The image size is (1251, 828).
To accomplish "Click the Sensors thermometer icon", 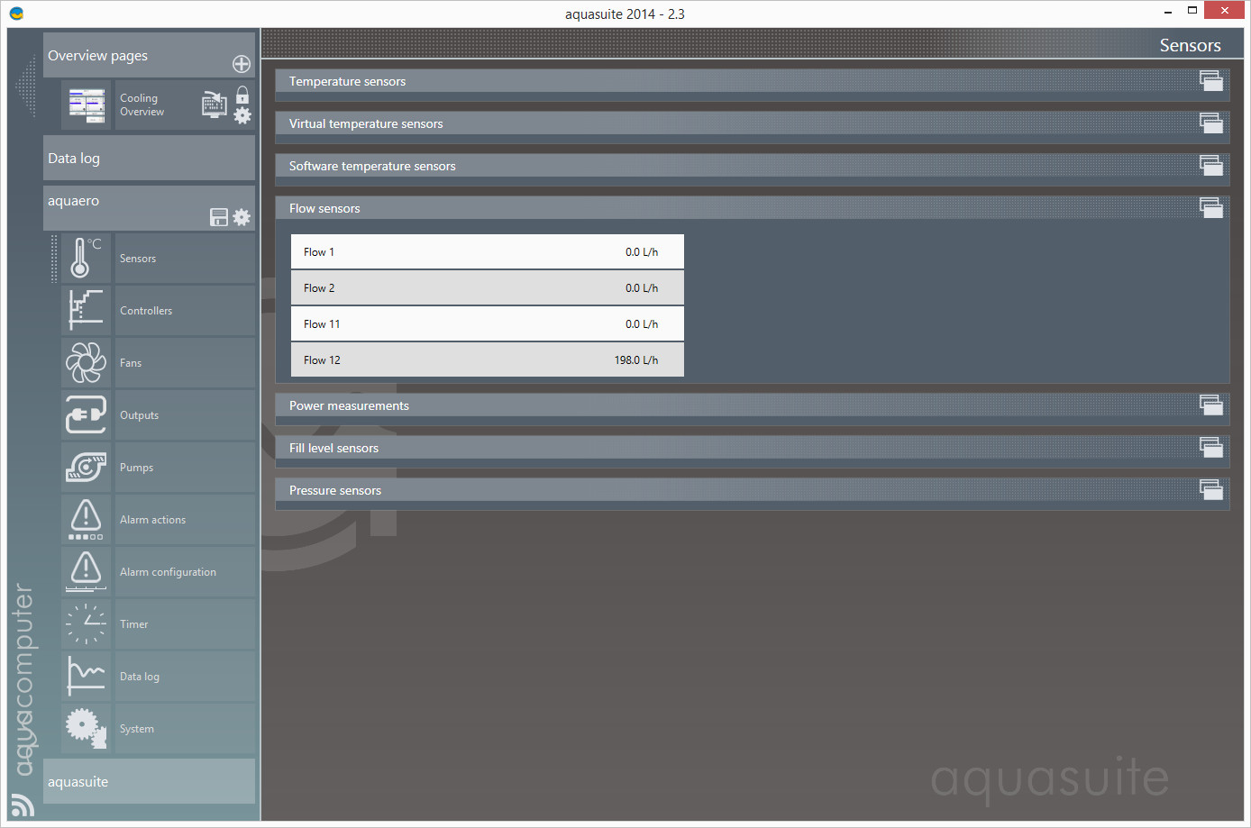I will (87, 259).
